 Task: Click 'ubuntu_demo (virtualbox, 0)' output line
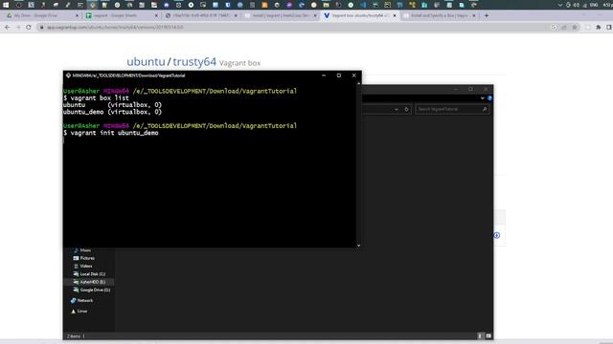112,112
